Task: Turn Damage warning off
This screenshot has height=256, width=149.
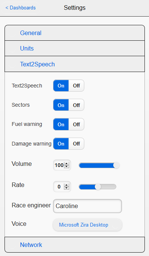Action: (x=76, y=144)
